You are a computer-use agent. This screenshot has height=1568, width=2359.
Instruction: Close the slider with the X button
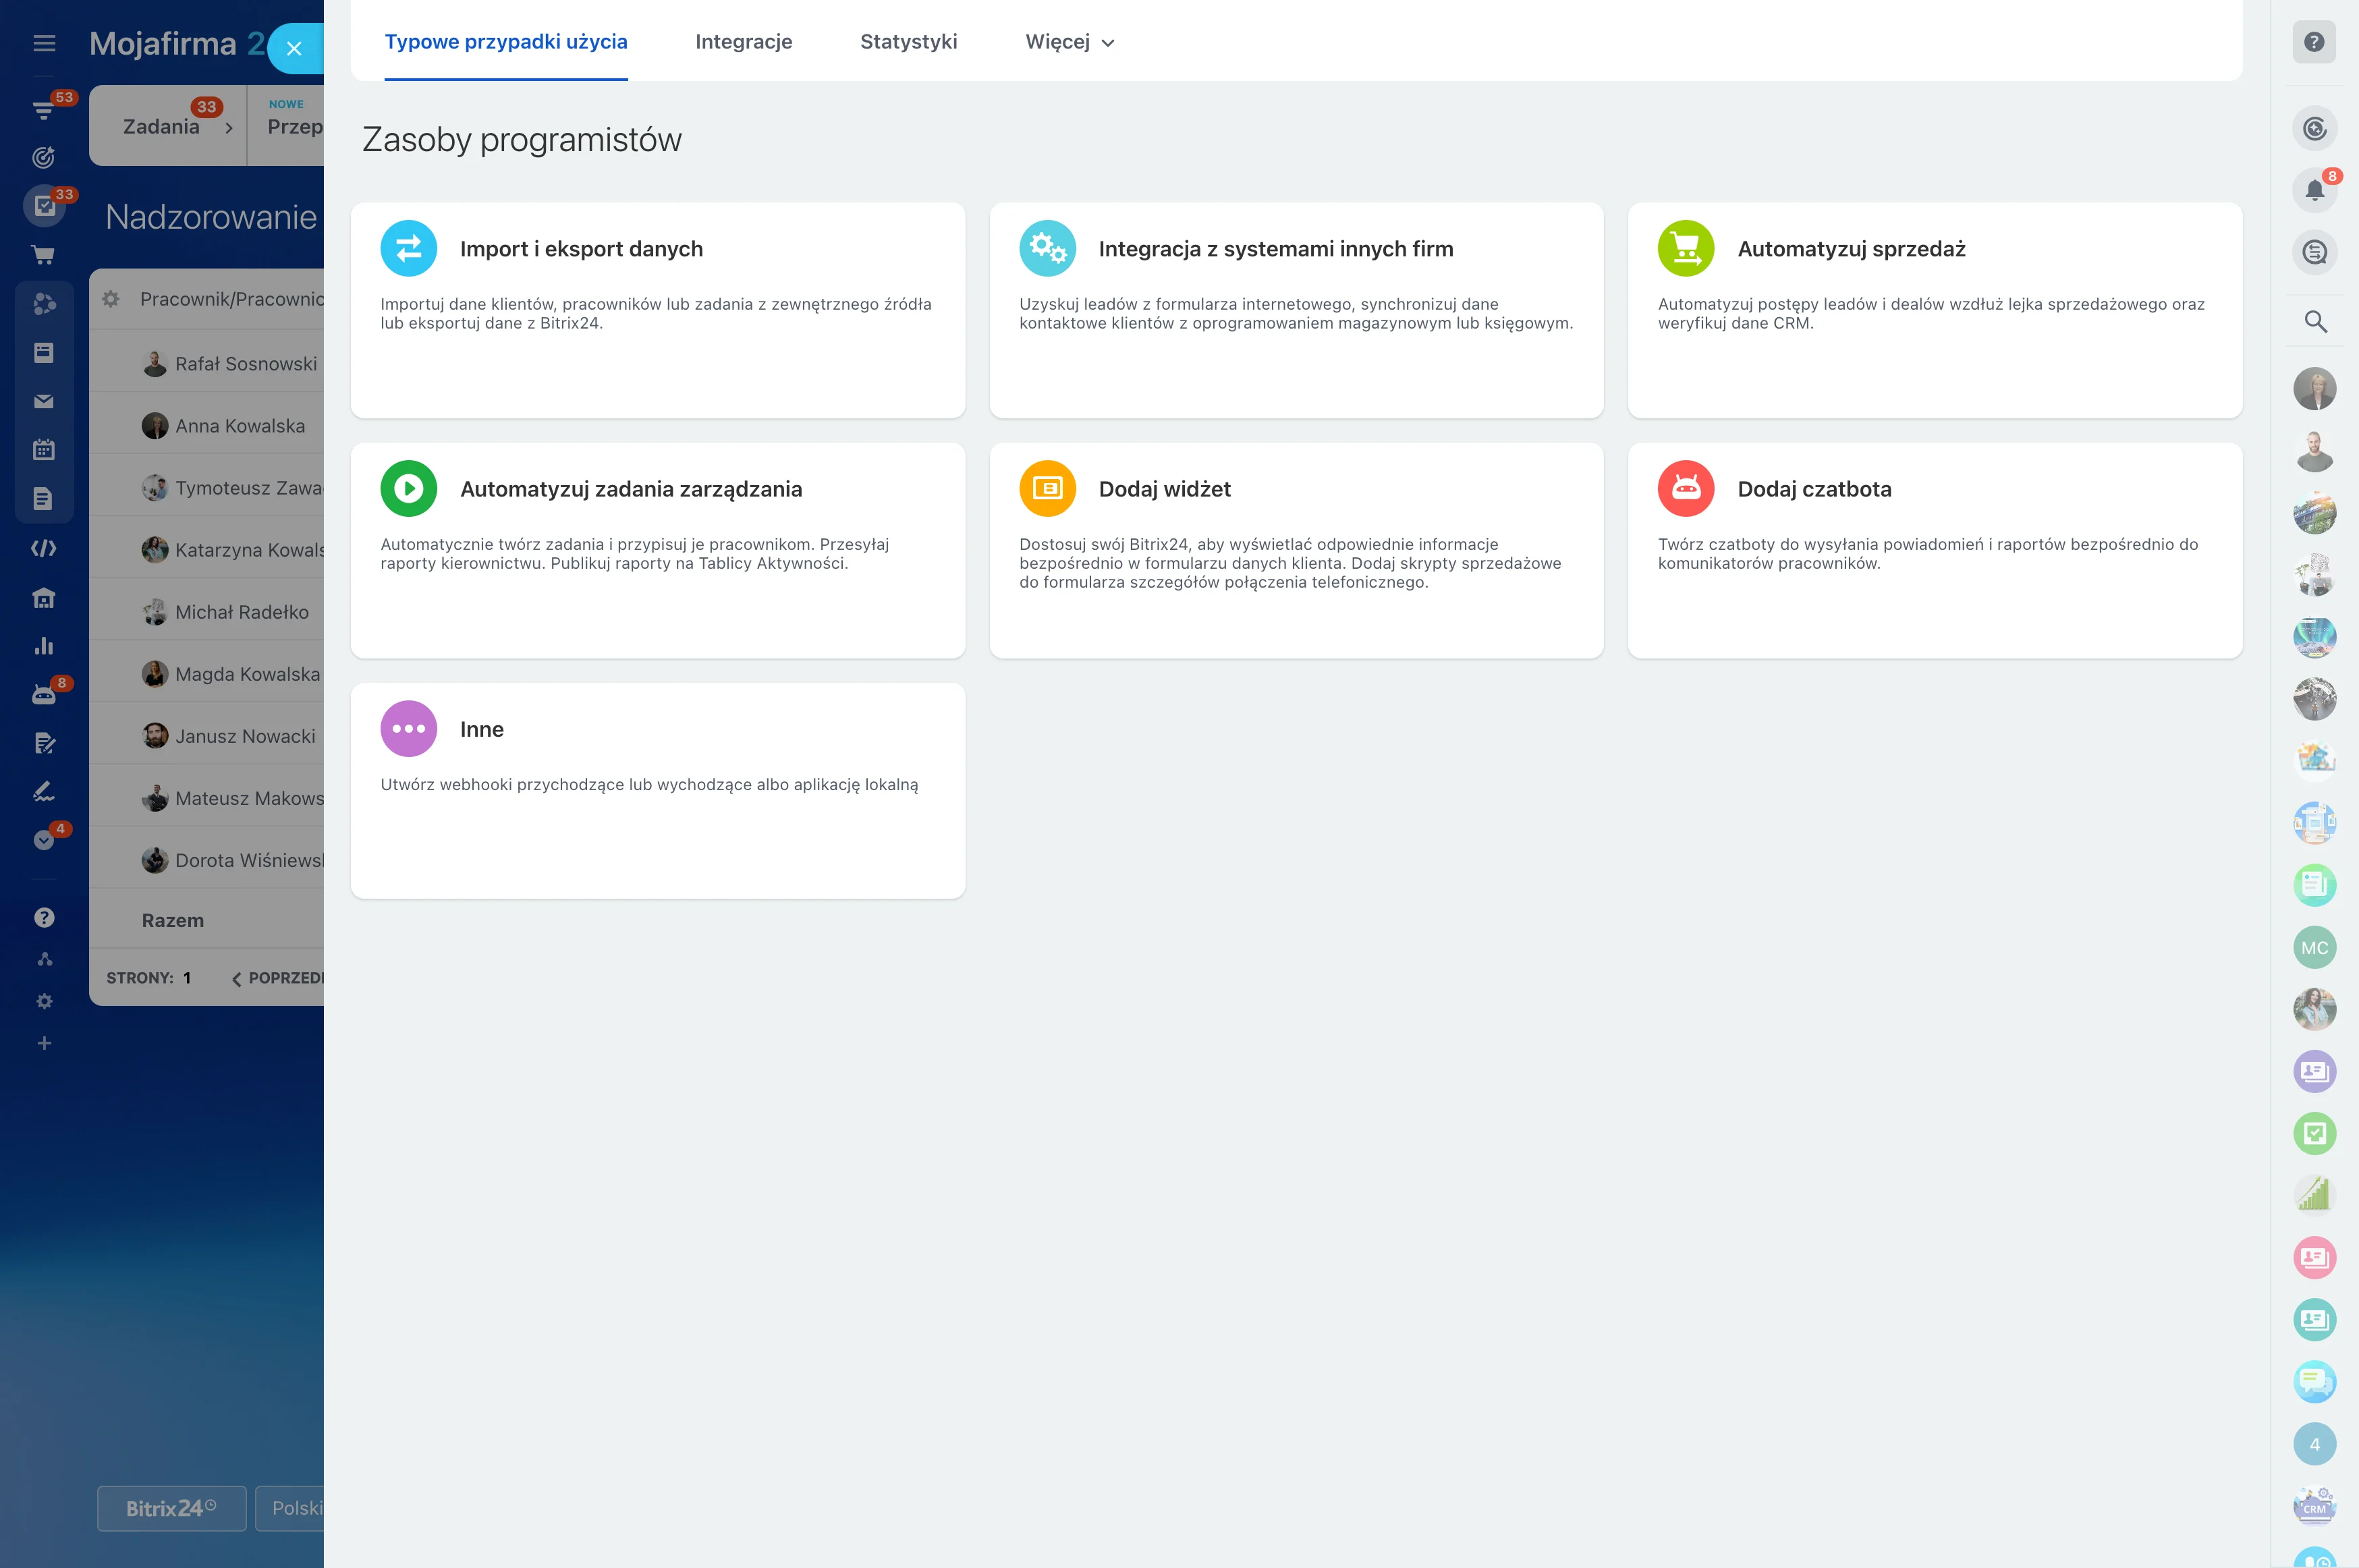(294, 48)
